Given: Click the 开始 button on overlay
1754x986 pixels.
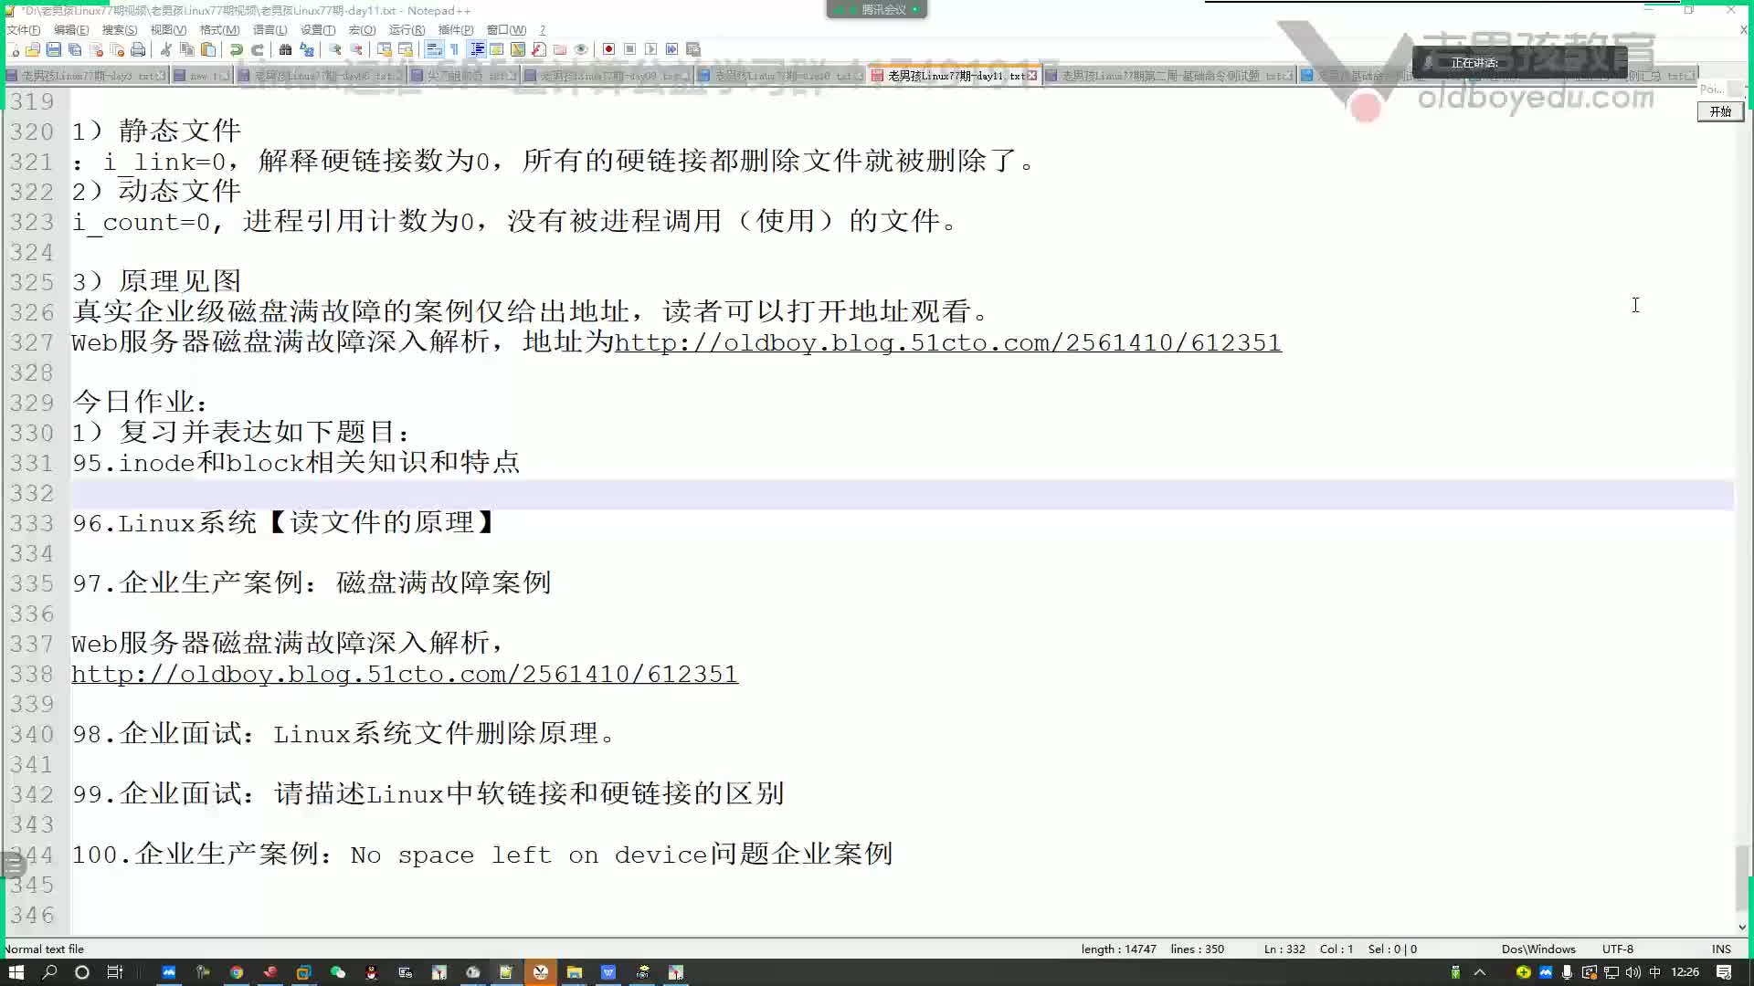Looking at the screenshot, I should click(x=1719, y=112).
